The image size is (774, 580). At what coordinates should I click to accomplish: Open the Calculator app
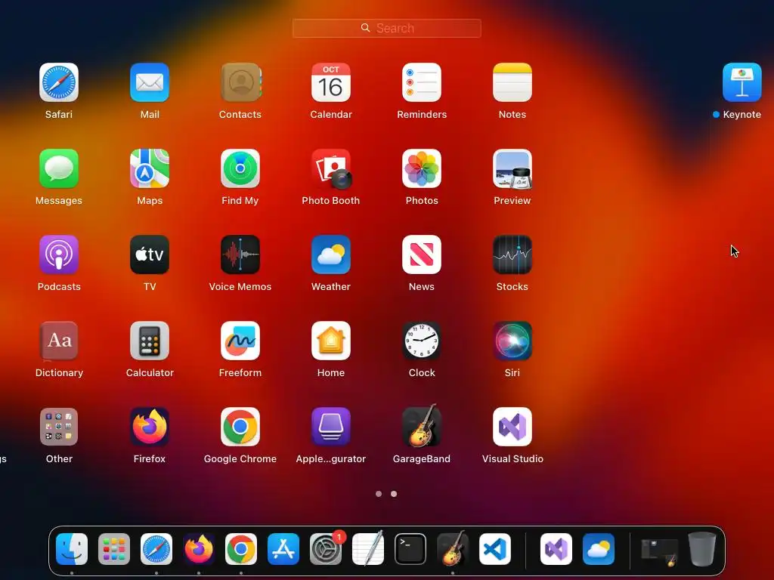[150, 341]
